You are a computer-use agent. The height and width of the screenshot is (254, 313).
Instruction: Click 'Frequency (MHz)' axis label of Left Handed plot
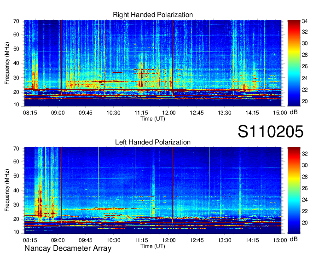(x=7, y=190)
